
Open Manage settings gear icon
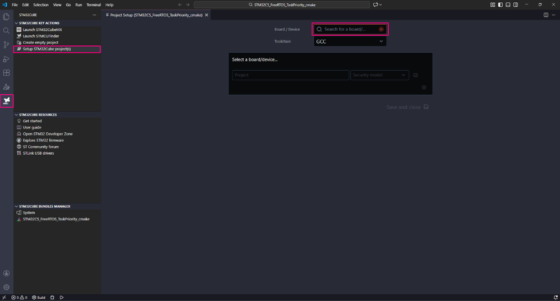tap(6, 287)
